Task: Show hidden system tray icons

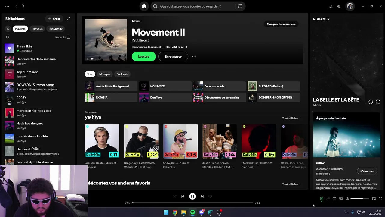Action: click(346, 212)
